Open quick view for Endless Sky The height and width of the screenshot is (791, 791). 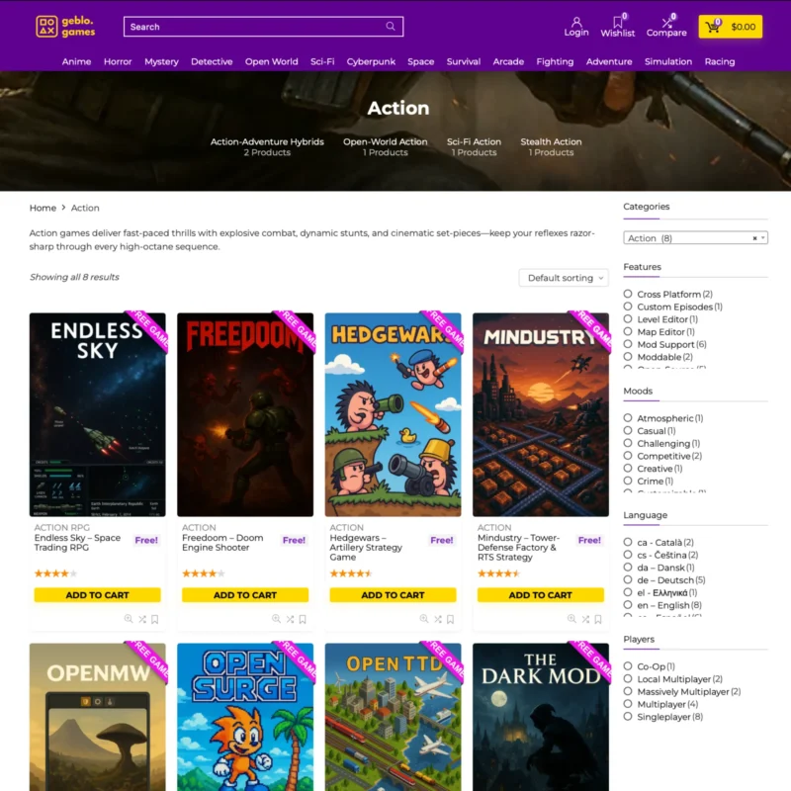128,619
